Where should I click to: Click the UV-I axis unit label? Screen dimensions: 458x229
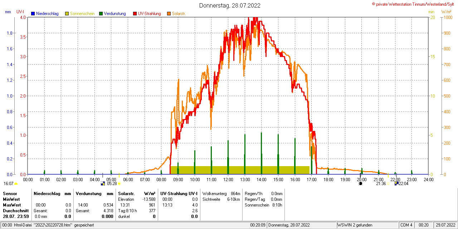pyautogui.click(x=20, y=12)
